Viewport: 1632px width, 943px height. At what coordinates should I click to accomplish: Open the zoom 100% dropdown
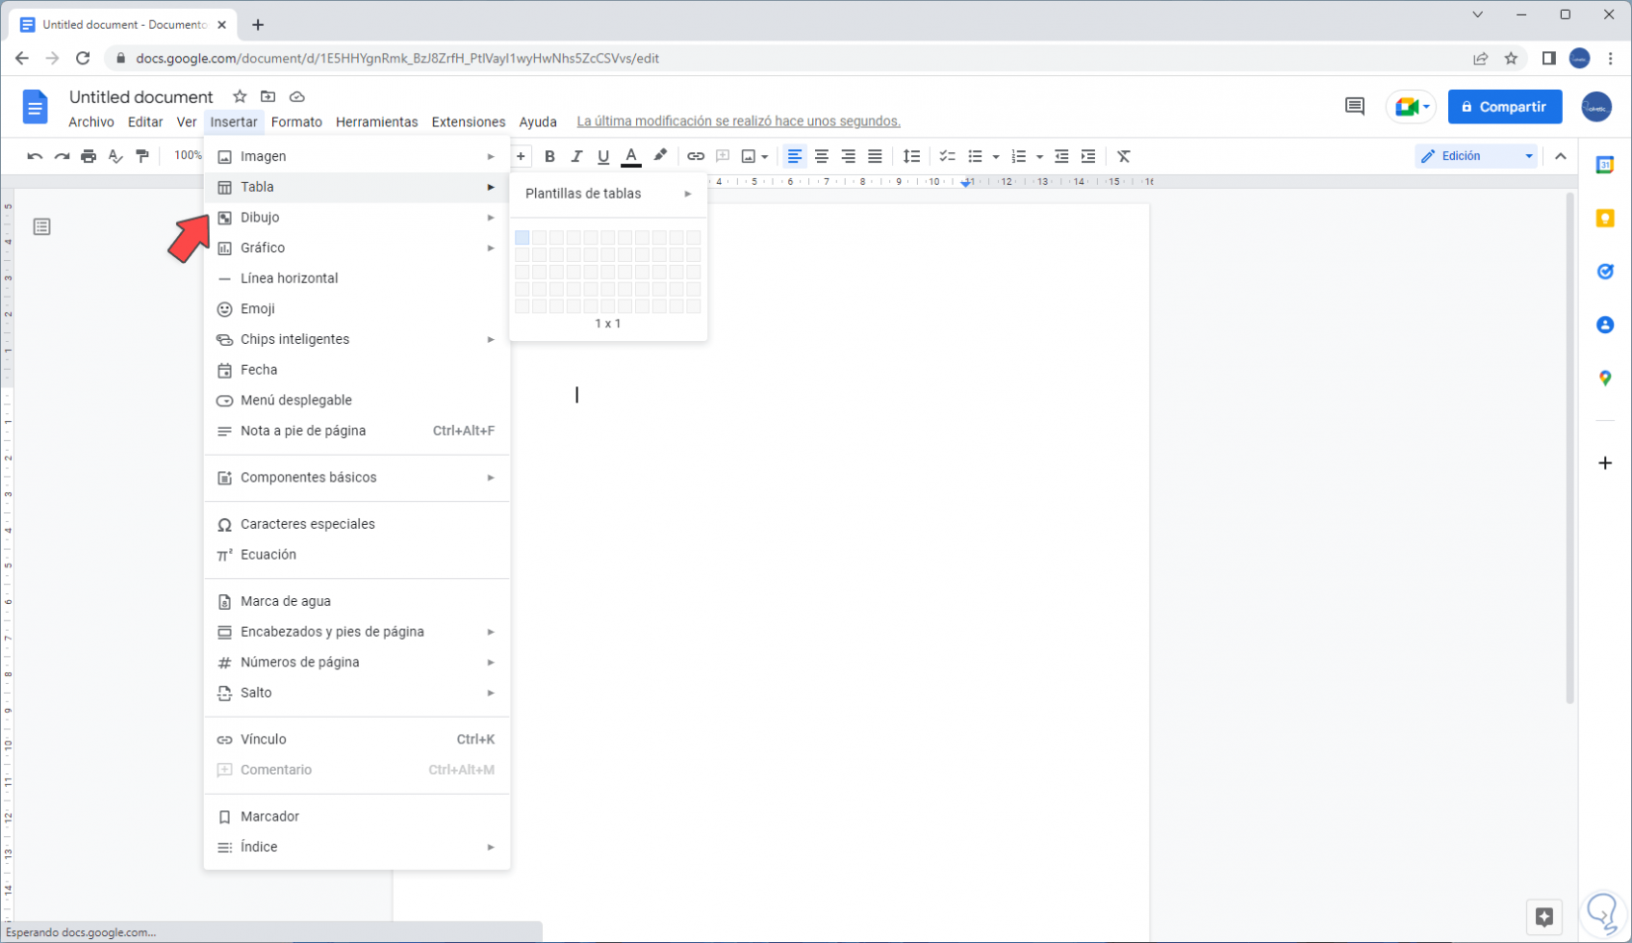(x=188, y=156)
